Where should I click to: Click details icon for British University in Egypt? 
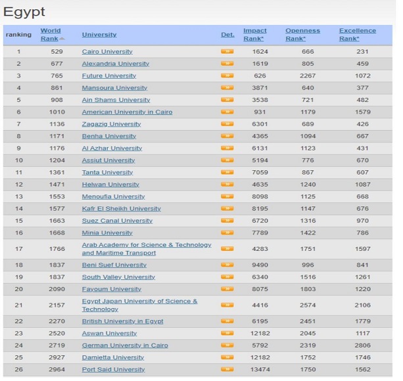pos(227,321)
